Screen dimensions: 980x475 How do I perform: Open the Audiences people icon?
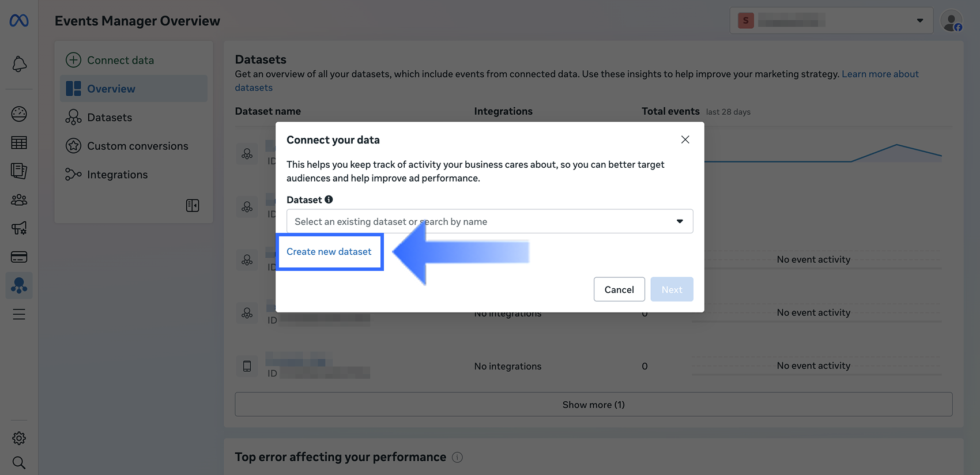pos(19,200)
